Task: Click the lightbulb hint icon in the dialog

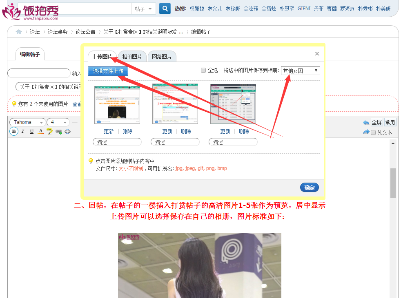Action: tap(91, 161)
